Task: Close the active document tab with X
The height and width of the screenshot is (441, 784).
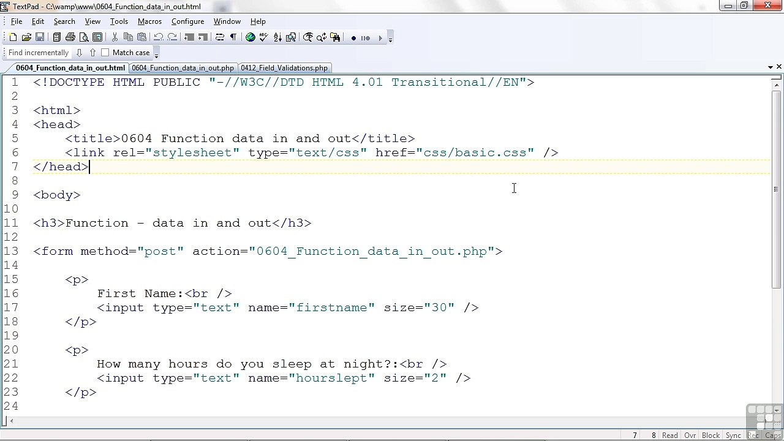Action: coord(779,67)
